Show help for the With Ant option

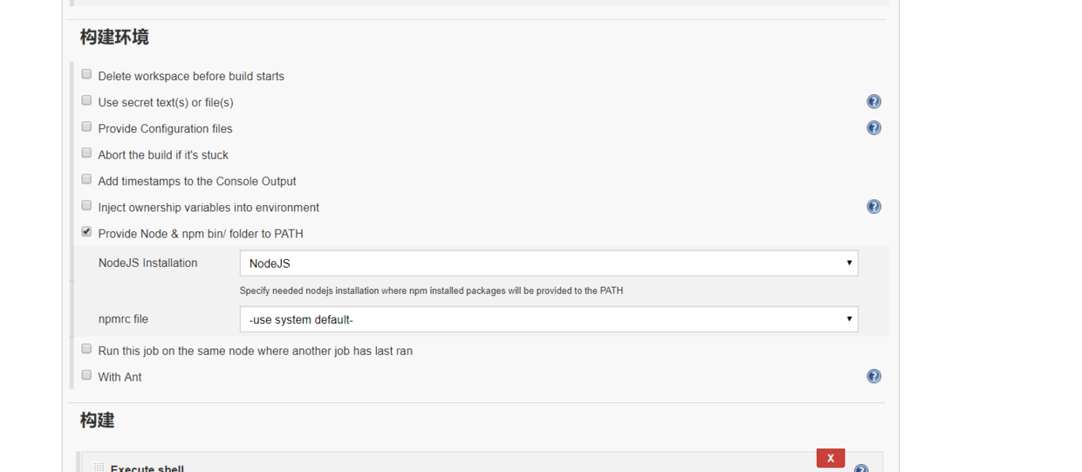pyautogui.click(x=873, y=376)
